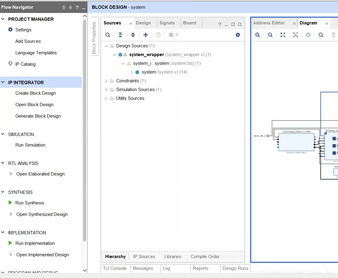Zoom out on the Diagram
Image resolution: width=338 pixels, height=278 pixels.
pyautogui.click(x=270, y=35)
